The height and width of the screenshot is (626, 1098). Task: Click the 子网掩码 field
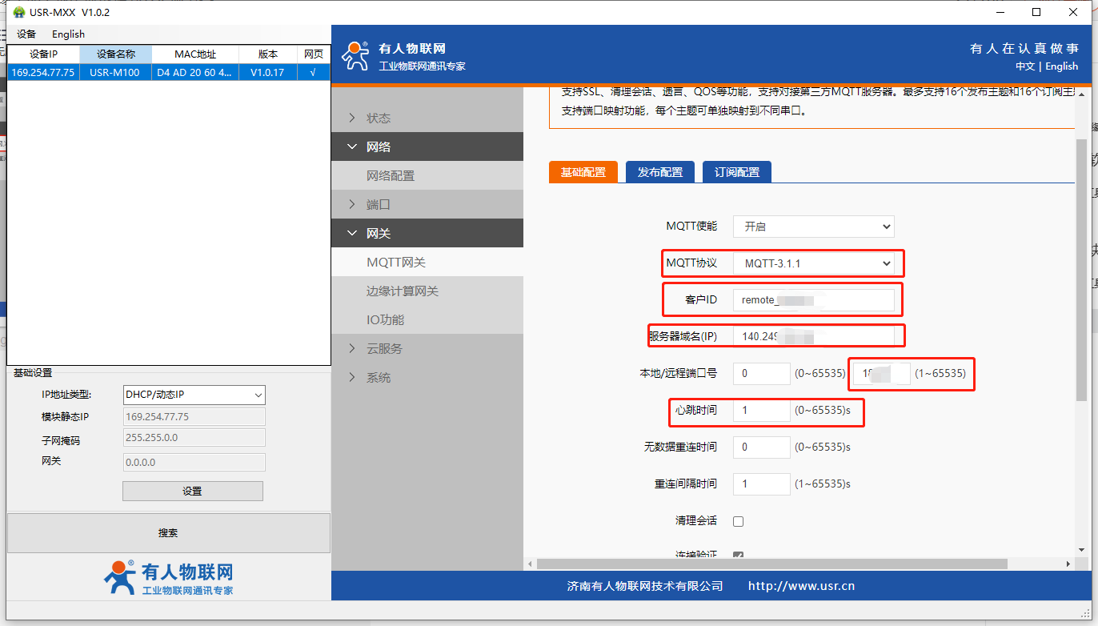coord(194,438)
